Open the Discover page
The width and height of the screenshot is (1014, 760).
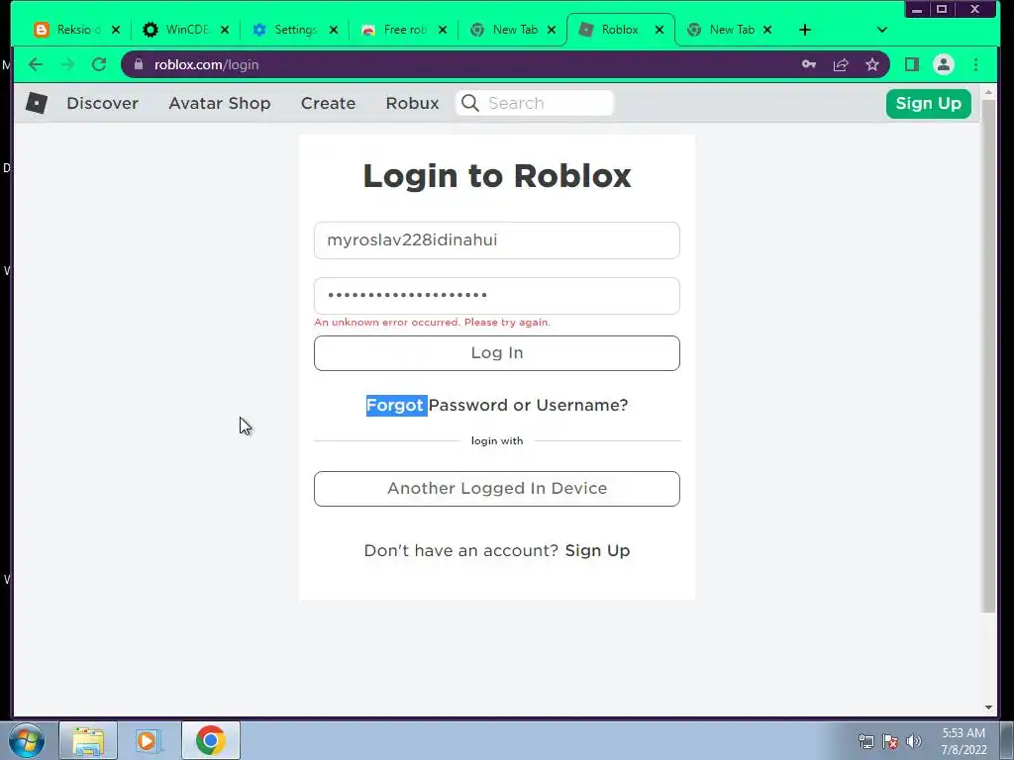point(102,103)
